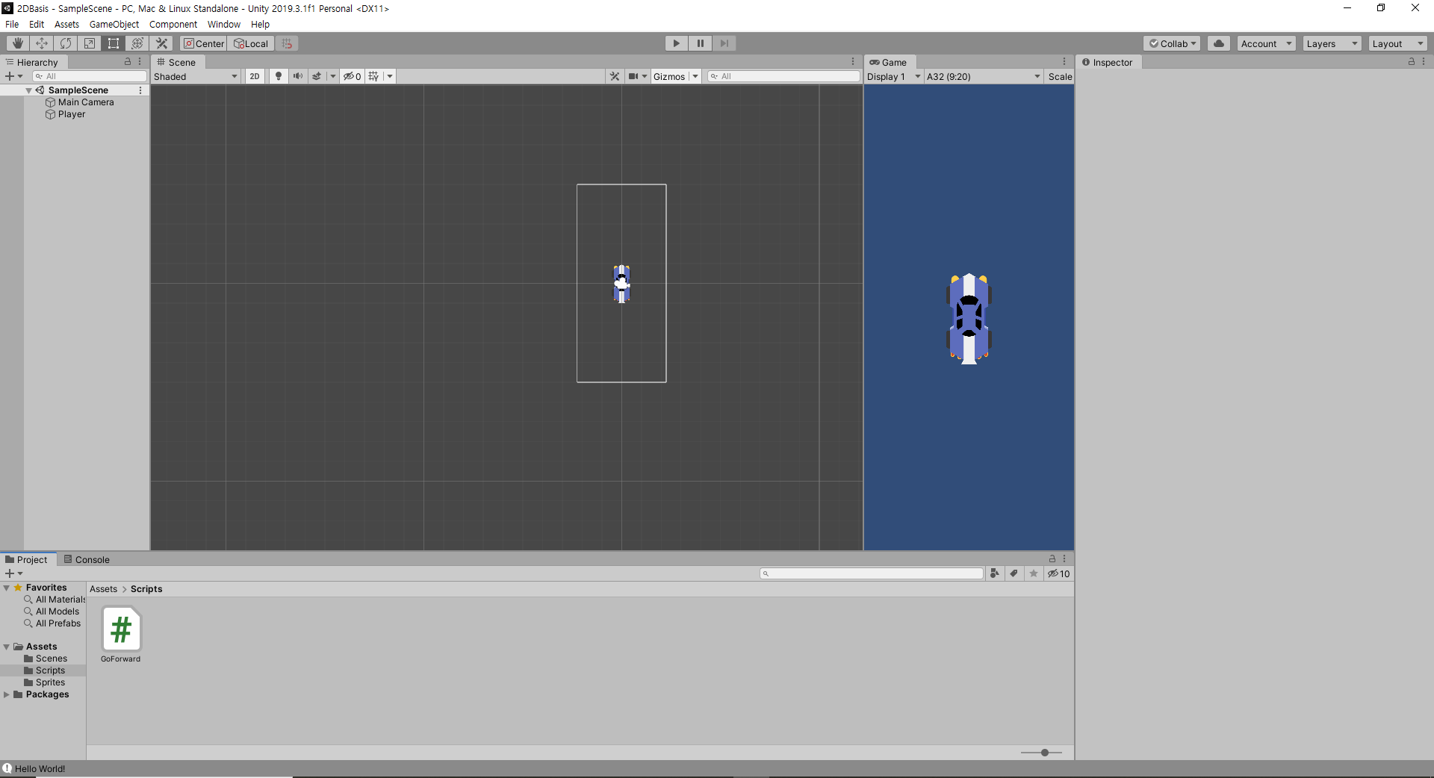Switch to the Console tab
The width and height of the screenshot is (1434, 778).
[x=87, y=559]
